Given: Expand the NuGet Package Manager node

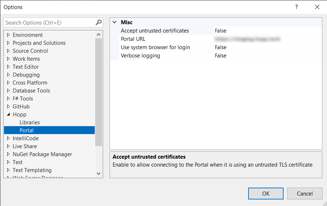Looking at the screenshot, I should [x=8, y=154].
